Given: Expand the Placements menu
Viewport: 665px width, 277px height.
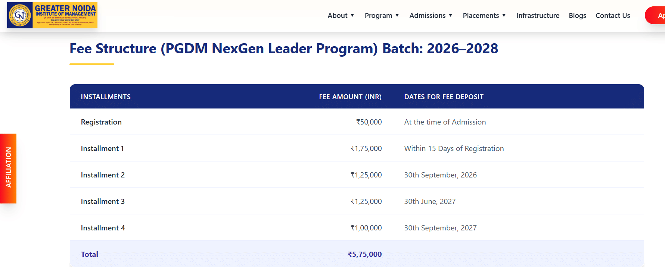Looking at the screenshot, I should point(484,16).
